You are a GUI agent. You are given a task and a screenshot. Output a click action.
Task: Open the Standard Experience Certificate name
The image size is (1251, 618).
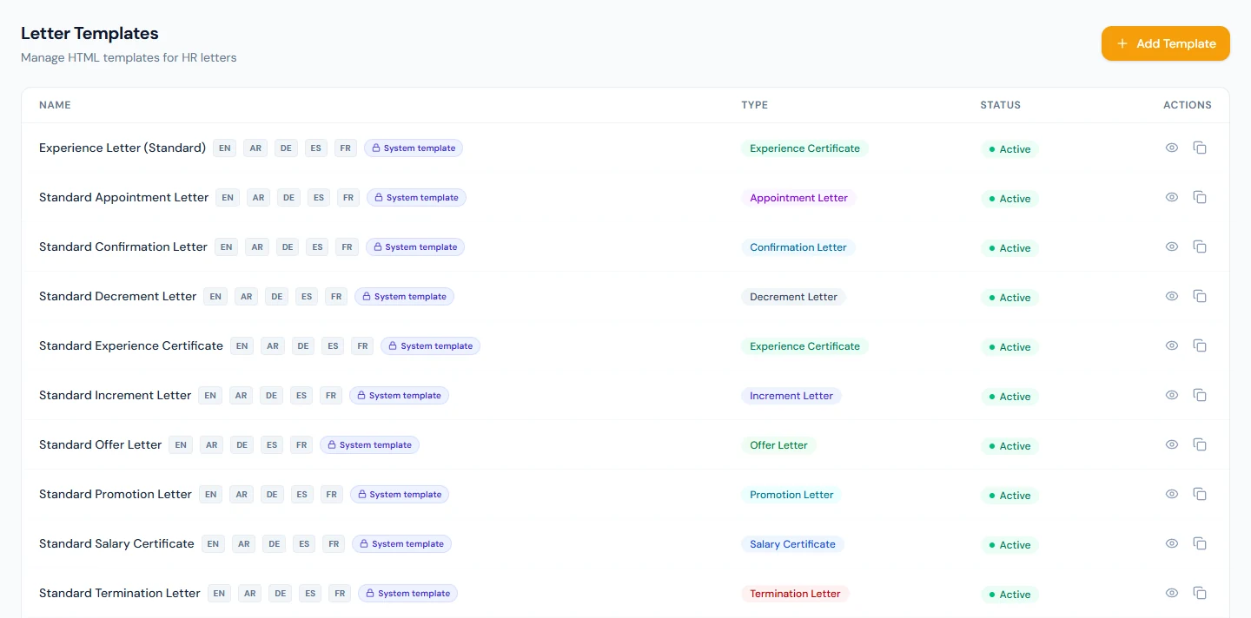[131, 345]
